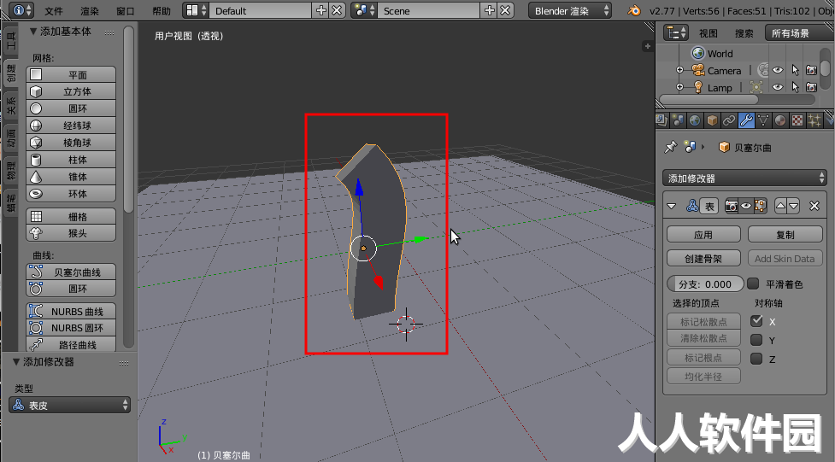Toggle Lamp selectability arrow
Screen dimensions: 835x462
click(795, 87)
